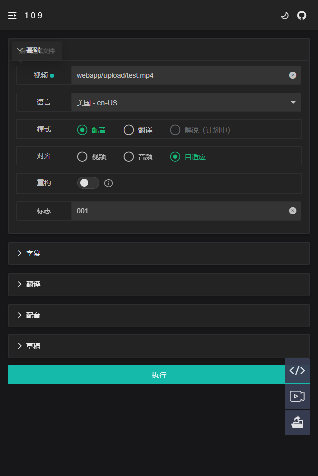This screenshot has width=318, height=476.
Task: Expand the 字幕 section
Action: (158, 253)
